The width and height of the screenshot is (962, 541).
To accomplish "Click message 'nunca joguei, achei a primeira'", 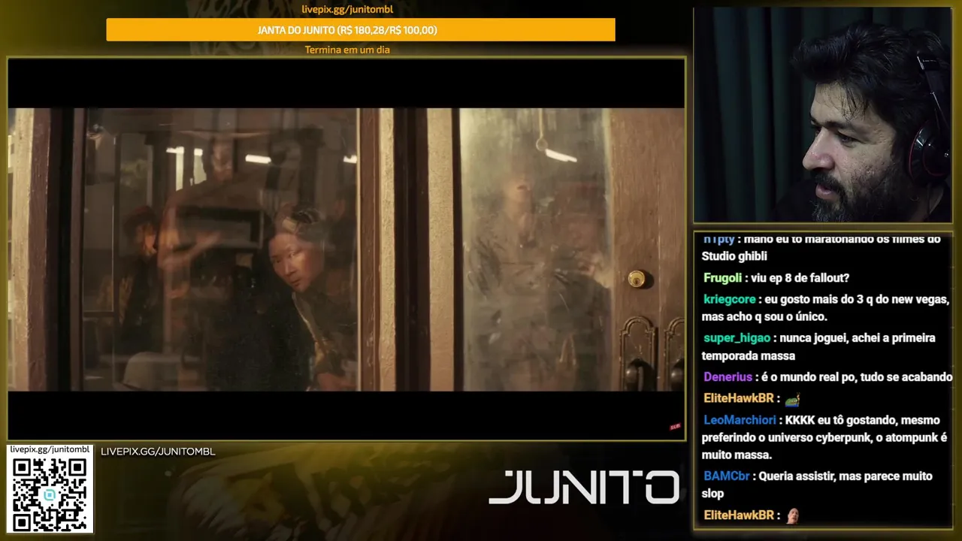I will (858, 338).
